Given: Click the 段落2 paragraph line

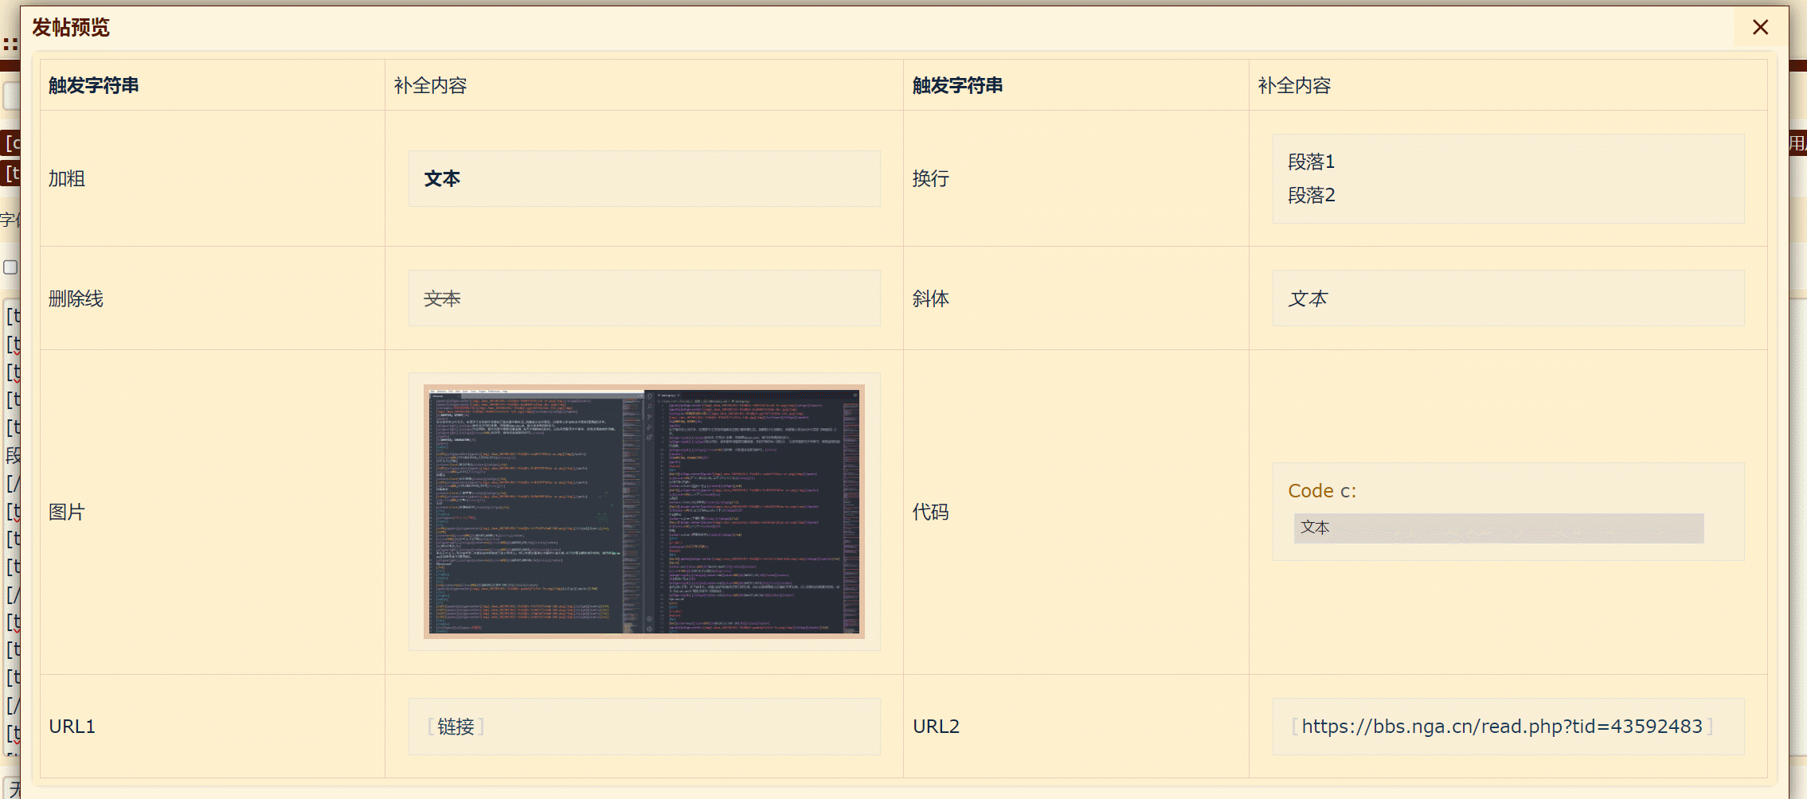Looking at the screenshot, I should pyautogui.click(x=1311, y=196).
